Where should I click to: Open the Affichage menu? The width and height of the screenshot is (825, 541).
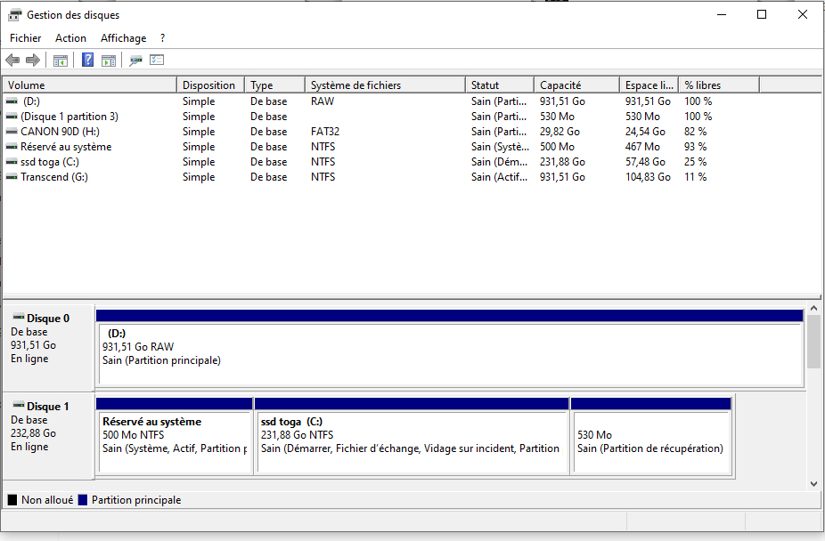click(x=124, y=38)
